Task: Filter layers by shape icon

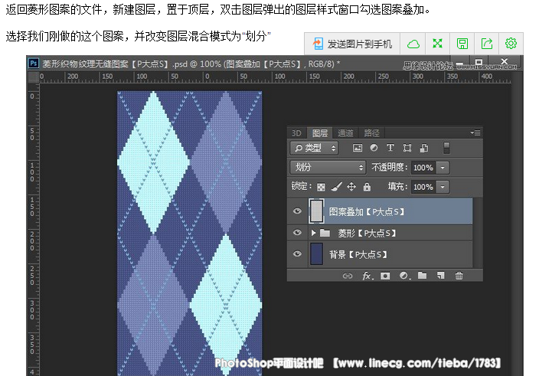Action: (407, 148)
